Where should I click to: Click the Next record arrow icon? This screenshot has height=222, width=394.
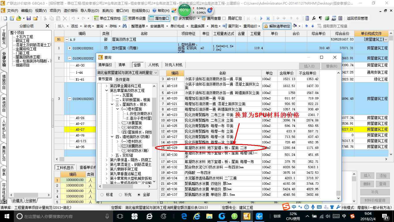[262, 18]
